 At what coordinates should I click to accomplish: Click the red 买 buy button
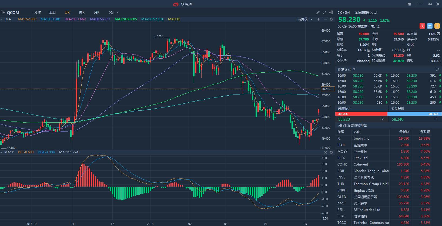pos(422,26)
